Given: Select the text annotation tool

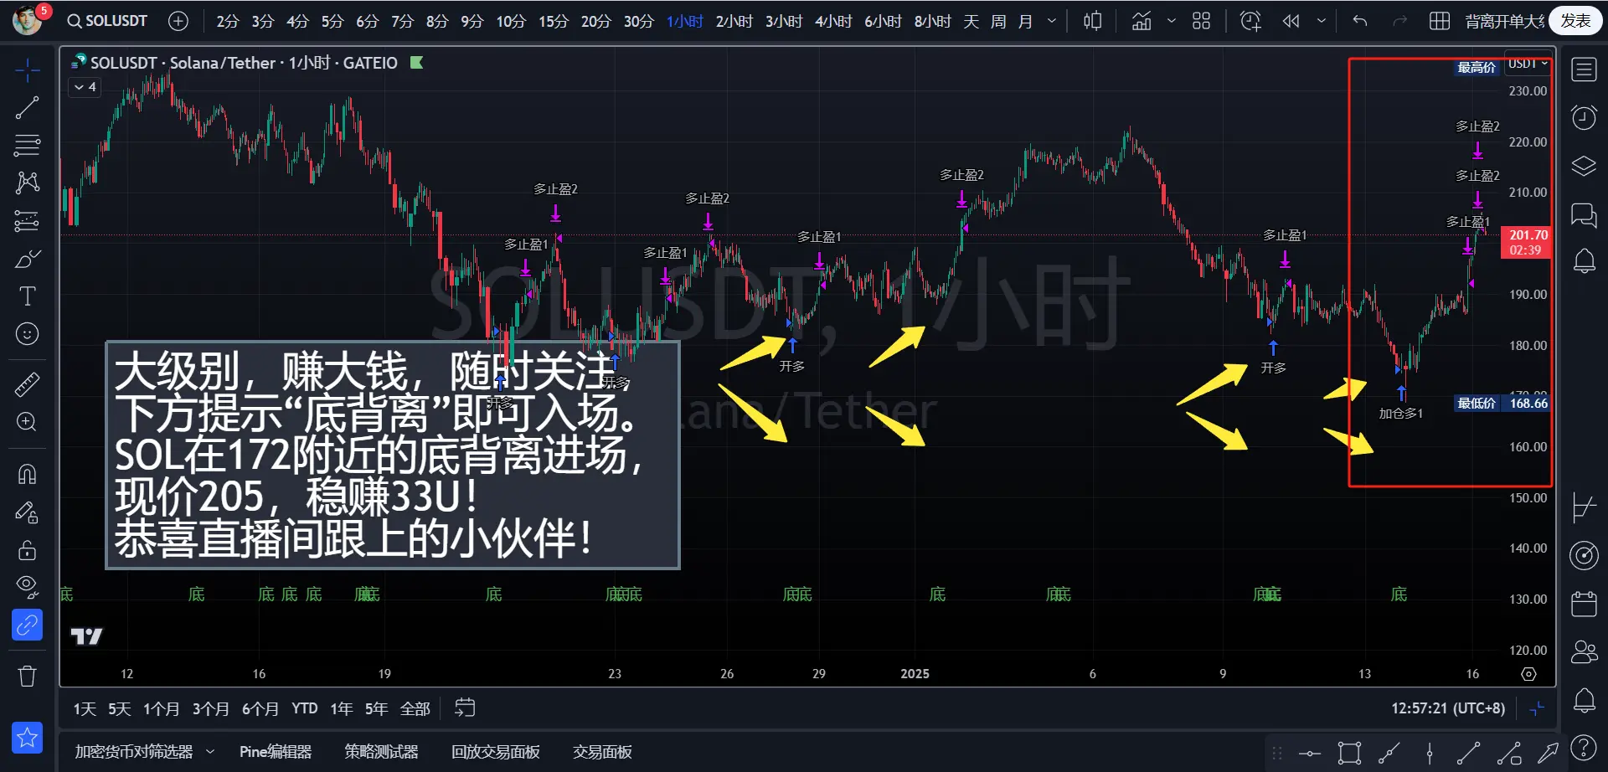Looking at the screenshot, I should point(27,296).
